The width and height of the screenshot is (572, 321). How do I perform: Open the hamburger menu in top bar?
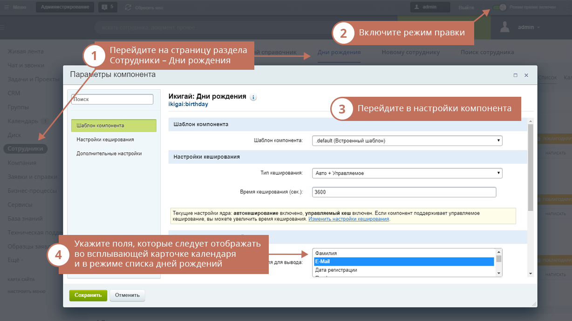pos(7,7)
